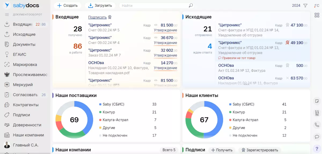The width and height of the screenshot is (322, 154).
Task: Click the rejected signature icon next to 49 190
Action: 287,43
